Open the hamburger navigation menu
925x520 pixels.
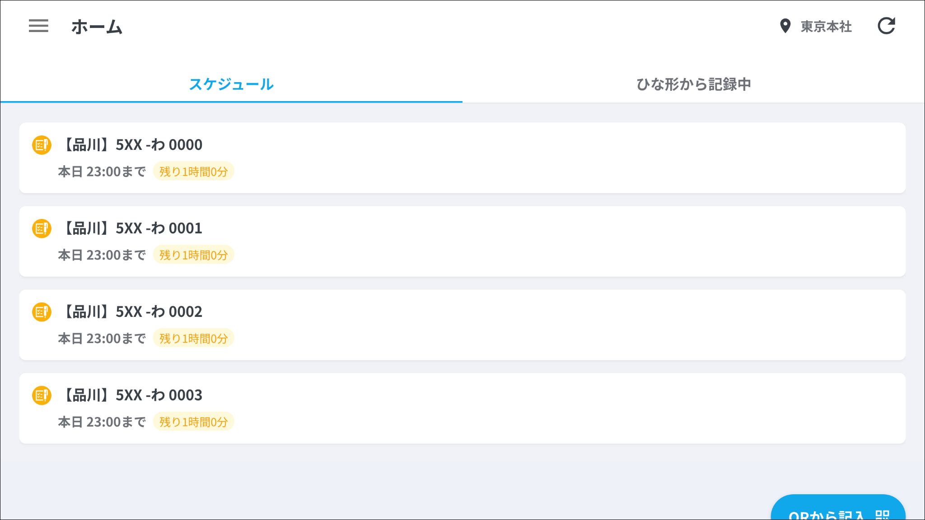point(38,26)
